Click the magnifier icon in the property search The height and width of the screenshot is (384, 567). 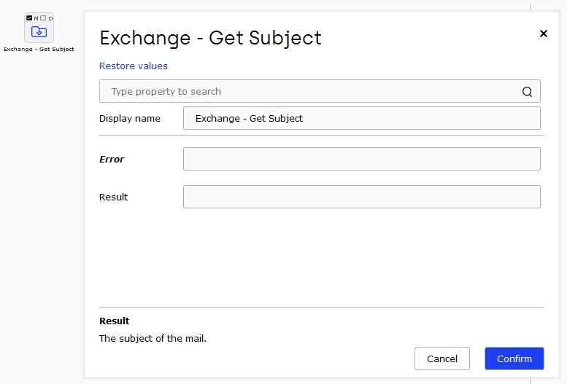point(527,92)
